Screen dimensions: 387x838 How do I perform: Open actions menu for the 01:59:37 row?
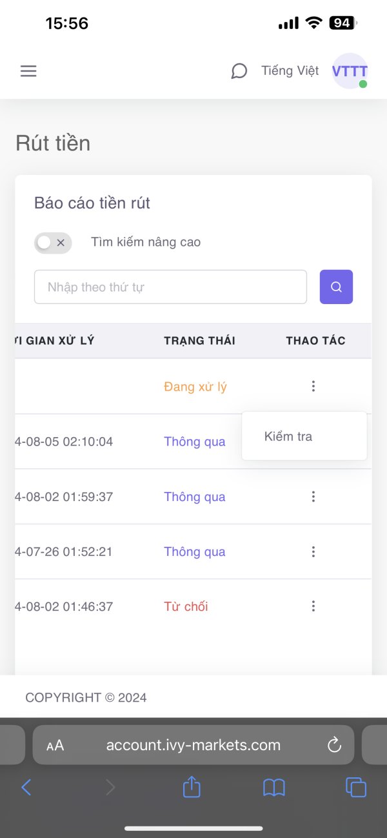[313, 496]
